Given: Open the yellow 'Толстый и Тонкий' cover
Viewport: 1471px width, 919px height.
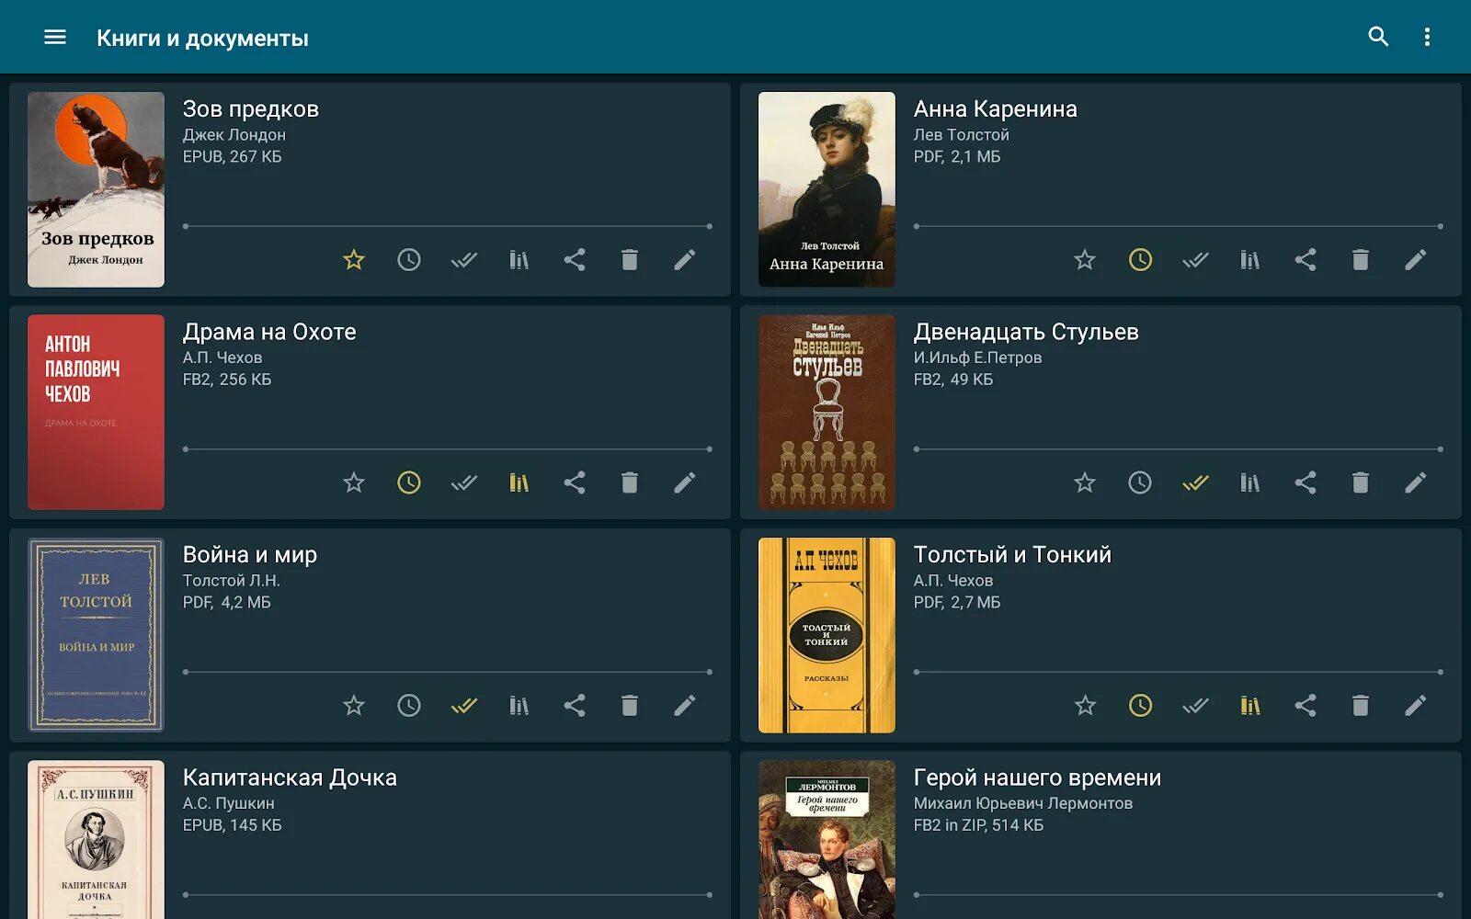Looking at the screenshot, I should click(827, 635).
